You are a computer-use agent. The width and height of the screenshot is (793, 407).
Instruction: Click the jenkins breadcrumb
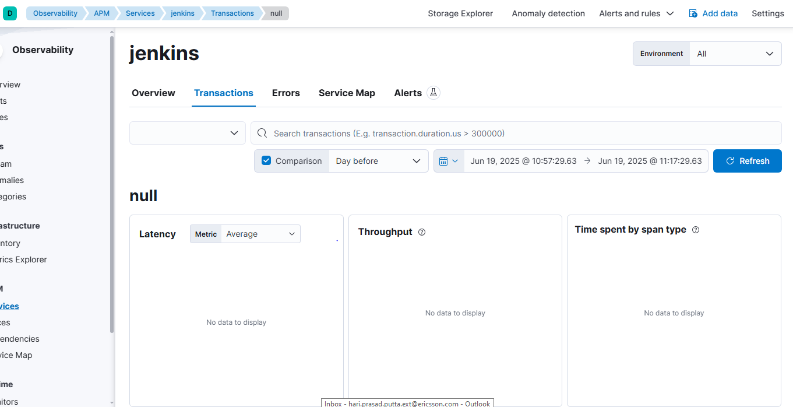[x=182, y=13]
